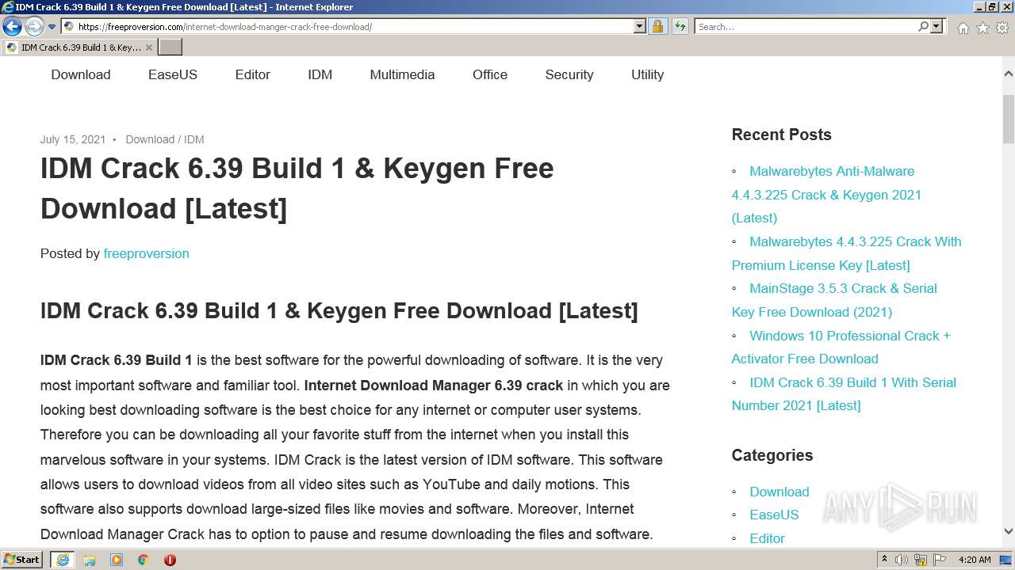Go back using the browser Back arrow

(x=12, y=27)
